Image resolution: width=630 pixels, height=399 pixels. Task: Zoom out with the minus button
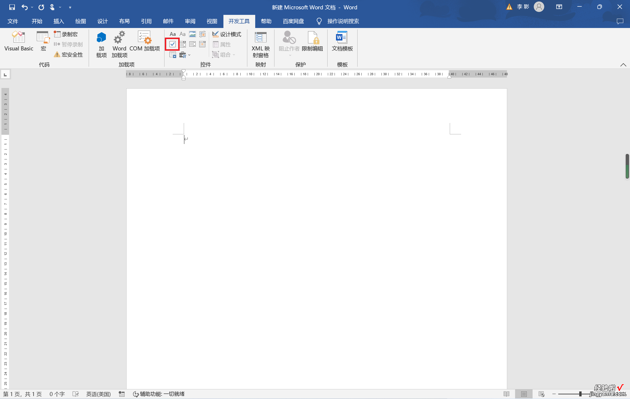(x=554, y=394)
